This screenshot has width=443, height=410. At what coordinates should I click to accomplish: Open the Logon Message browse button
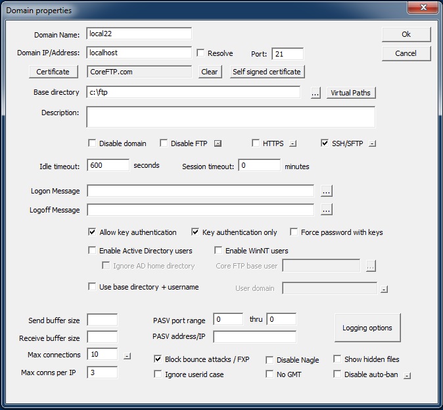point(327,191)
